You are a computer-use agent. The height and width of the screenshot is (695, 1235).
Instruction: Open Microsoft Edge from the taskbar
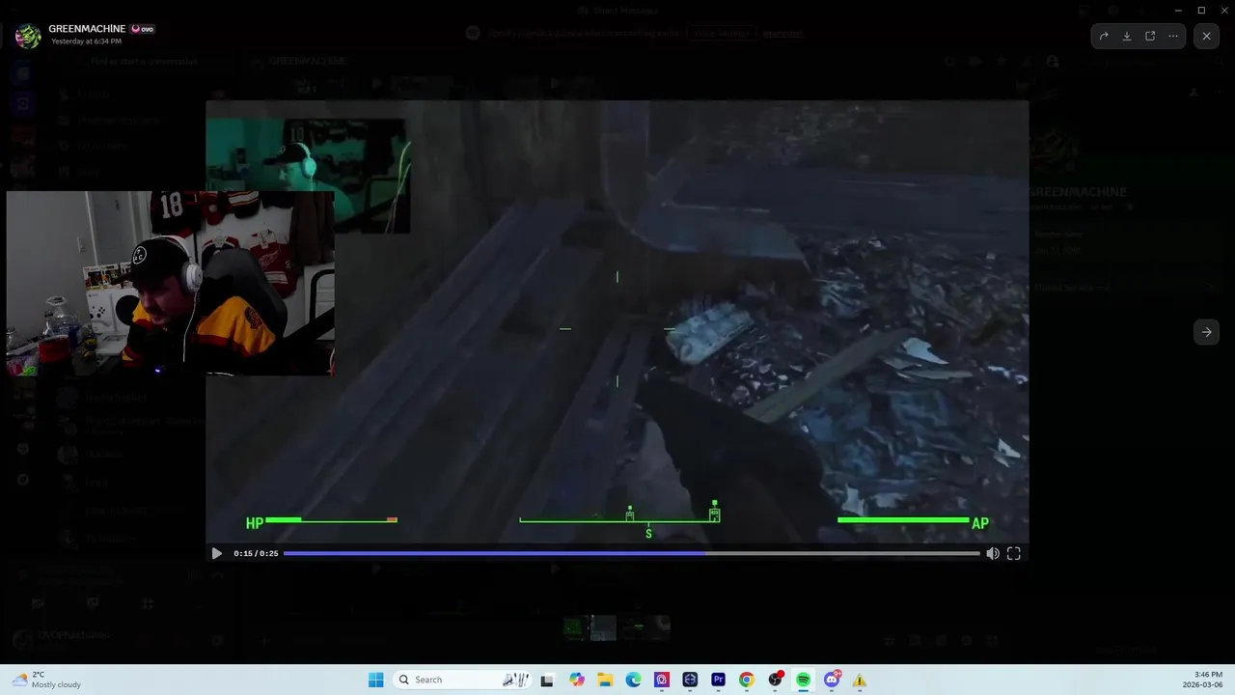pyautogui.click(x=634, y=680)
